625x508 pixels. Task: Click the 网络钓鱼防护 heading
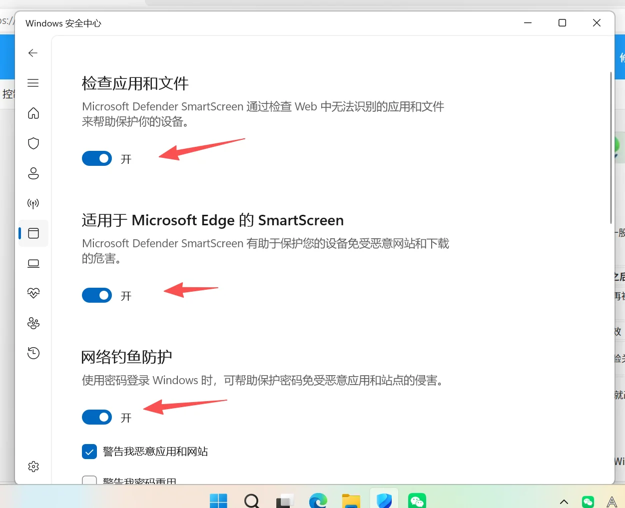(x=126, y=357)
